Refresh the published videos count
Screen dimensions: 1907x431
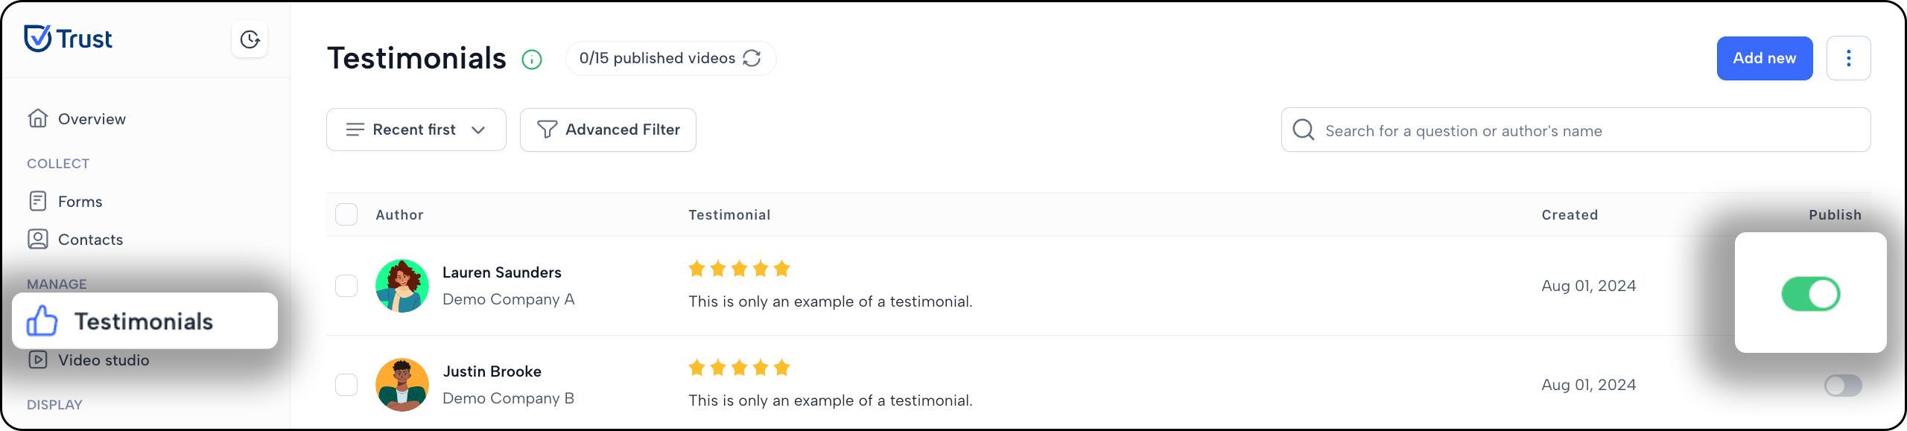752,58
